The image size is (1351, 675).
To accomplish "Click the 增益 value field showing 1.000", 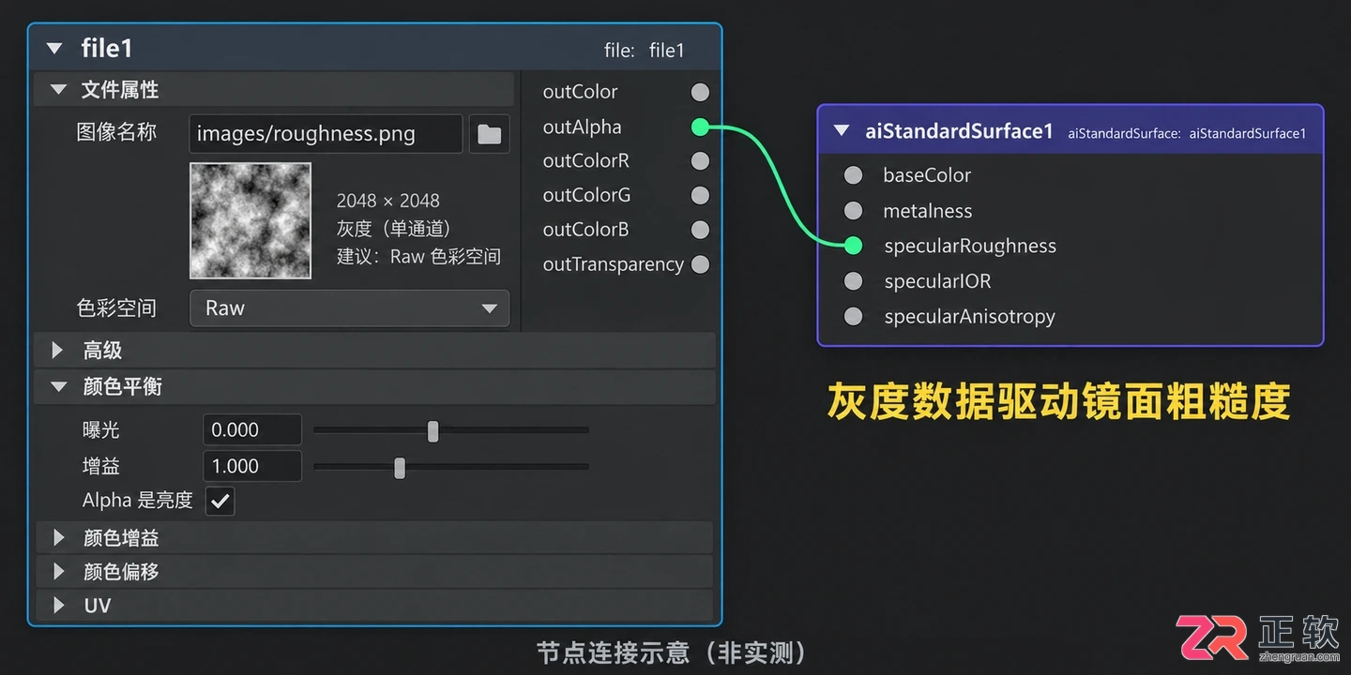I will click(x=252, y=466).
